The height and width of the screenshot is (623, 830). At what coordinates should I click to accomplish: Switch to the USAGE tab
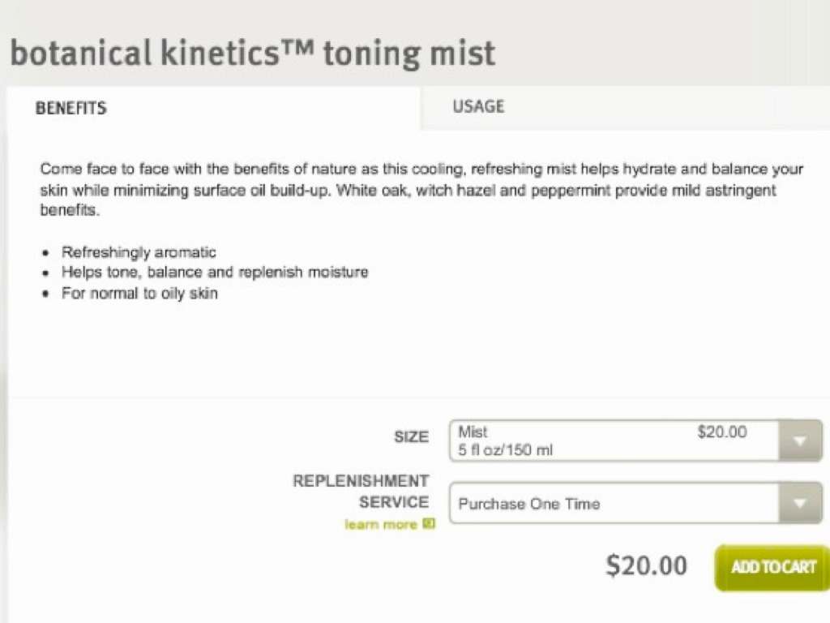pos(478,106)
